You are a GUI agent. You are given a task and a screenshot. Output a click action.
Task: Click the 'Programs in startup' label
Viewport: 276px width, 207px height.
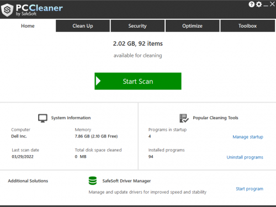pos(167,130)
